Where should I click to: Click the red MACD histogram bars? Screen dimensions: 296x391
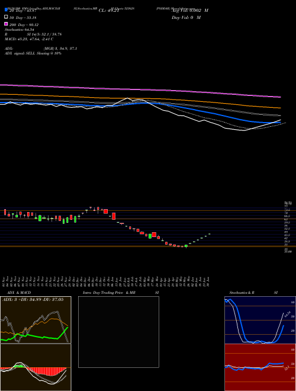point(47,371)
